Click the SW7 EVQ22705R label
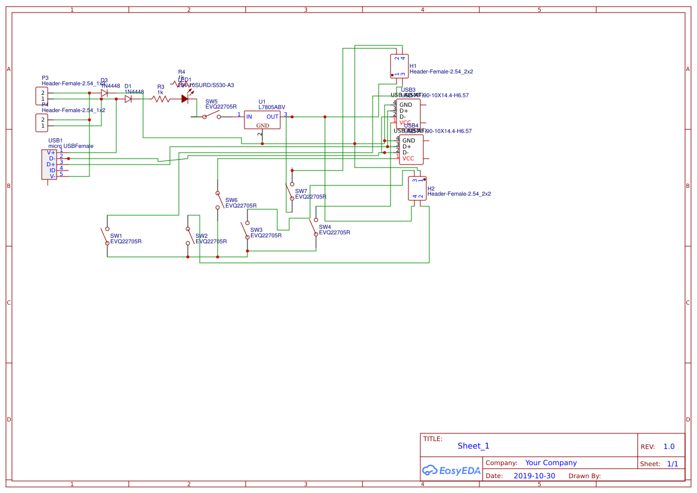The height and width of the screenshot is (493, 697). (311, 197)
